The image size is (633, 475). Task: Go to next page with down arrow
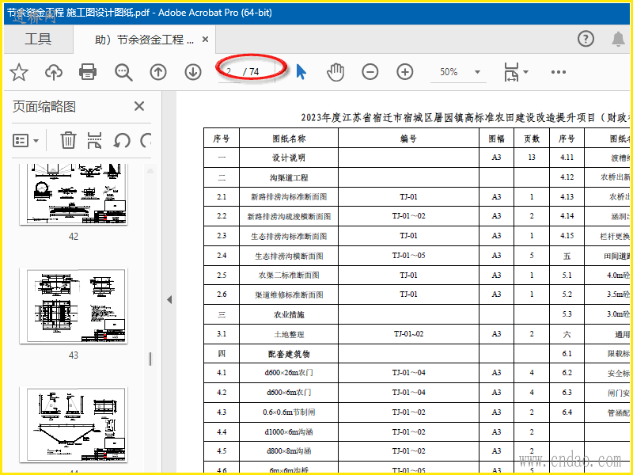193,72
